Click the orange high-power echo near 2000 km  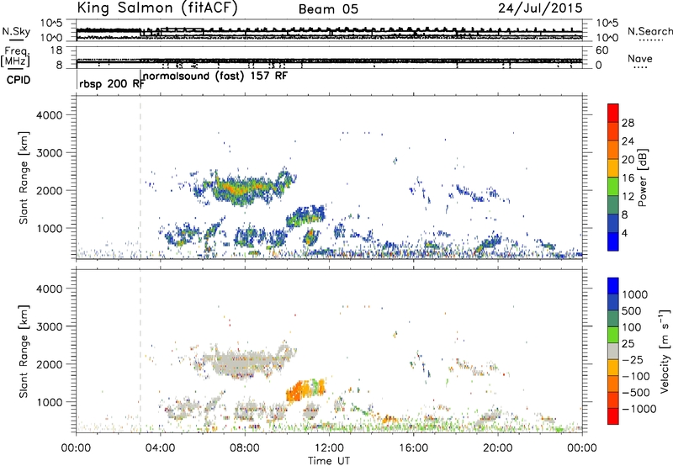point(236,188)
